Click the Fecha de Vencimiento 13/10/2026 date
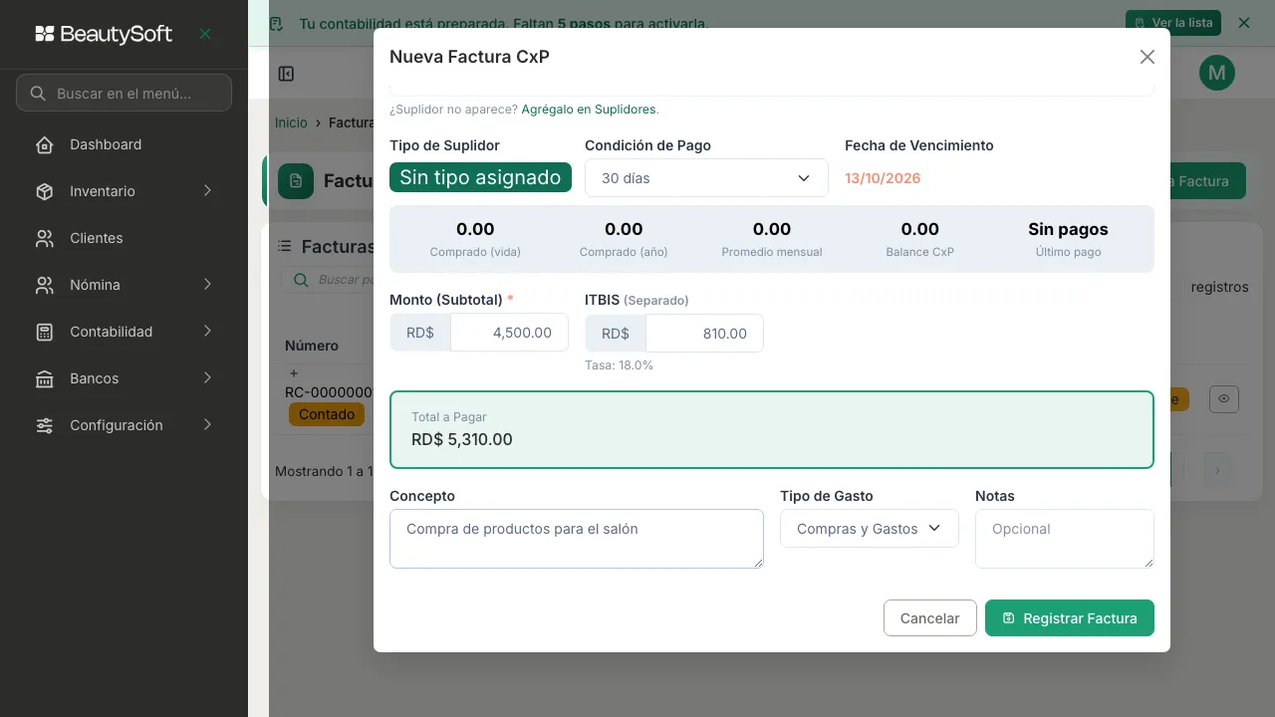Viewport: 1275px width, 717px height. 883,178
